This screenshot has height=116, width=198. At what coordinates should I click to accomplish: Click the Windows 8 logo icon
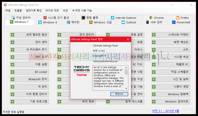pyautogui.click(x=40, y=23)
